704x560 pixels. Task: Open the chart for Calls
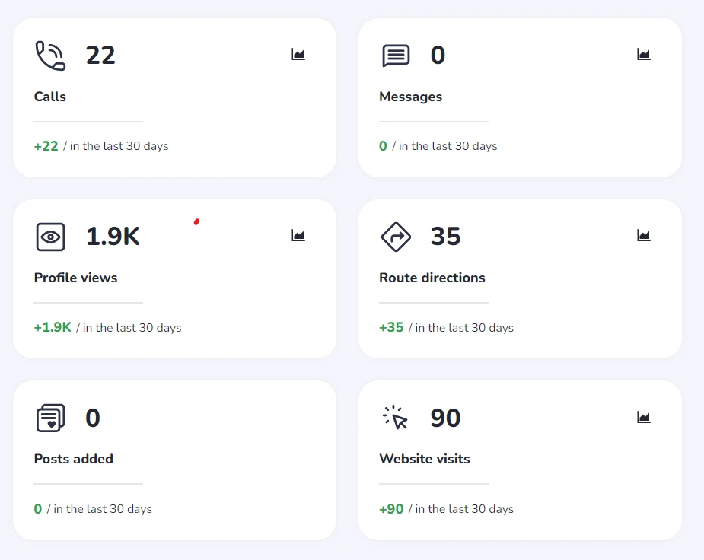(x=298, y=55)
